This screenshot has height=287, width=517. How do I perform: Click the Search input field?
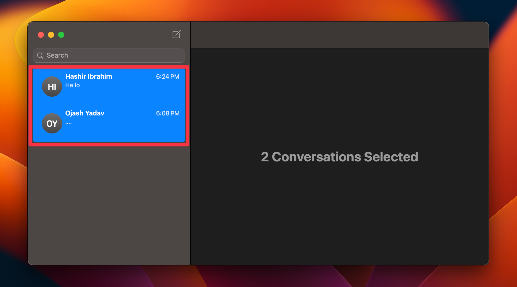(x=109, y=56)
